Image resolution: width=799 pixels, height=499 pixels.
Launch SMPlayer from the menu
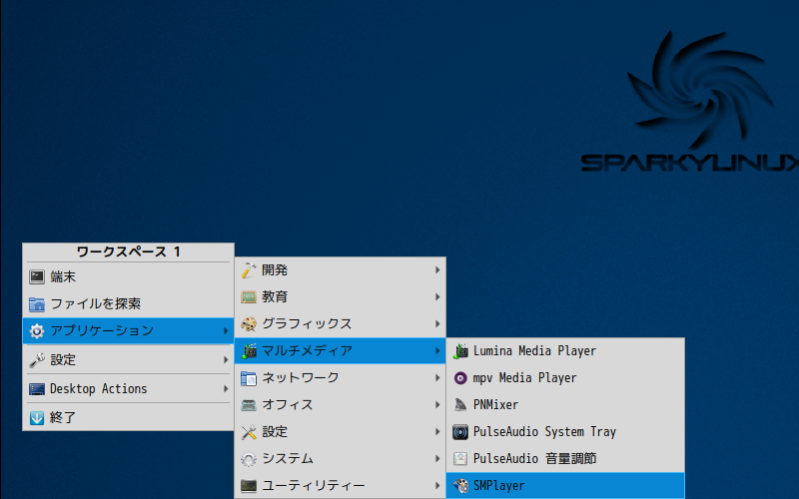pyautogui.click(x=565, y=486)
